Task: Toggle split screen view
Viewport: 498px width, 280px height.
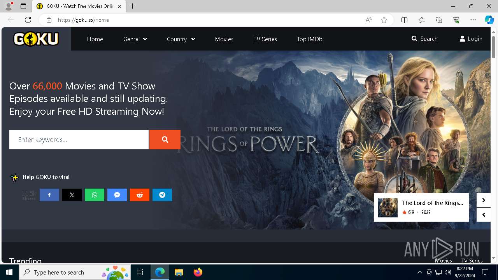Action: 404,20
